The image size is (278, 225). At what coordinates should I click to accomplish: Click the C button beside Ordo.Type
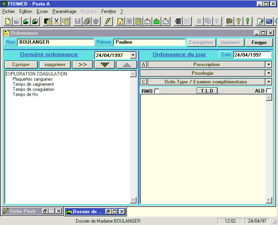coord(144,82)
